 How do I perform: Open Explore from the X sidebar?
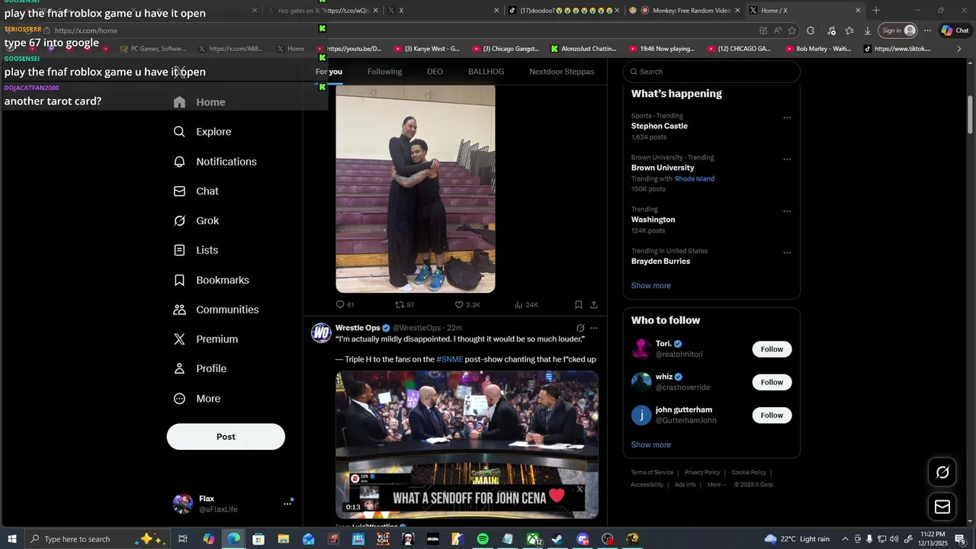tap(202, 132)
